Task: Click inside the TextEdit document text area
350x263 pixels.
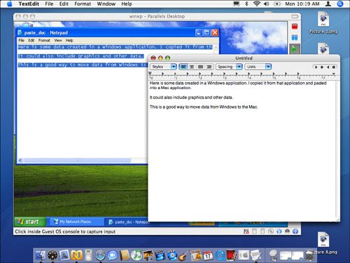Action: [242, 151]
